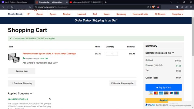Click the Order Today shipping banner
This screenshot has width=194, height=109.
pyautogui.click(x=96, y=20)
